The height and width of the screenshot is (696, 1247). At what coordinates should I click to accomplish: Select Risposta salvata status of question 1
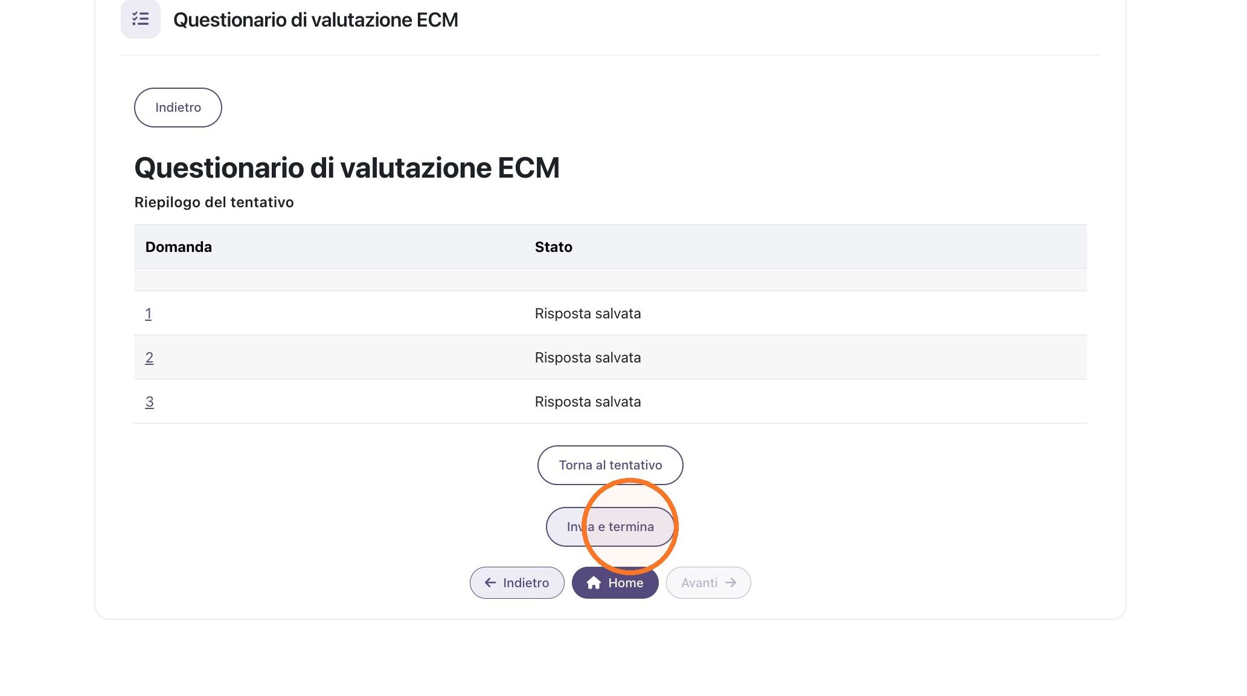tap(588, 314)
